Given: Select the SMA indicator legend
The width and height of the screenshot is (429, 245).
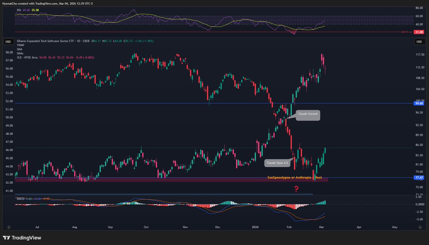Looking at the screenshot, I should [20, 49].
